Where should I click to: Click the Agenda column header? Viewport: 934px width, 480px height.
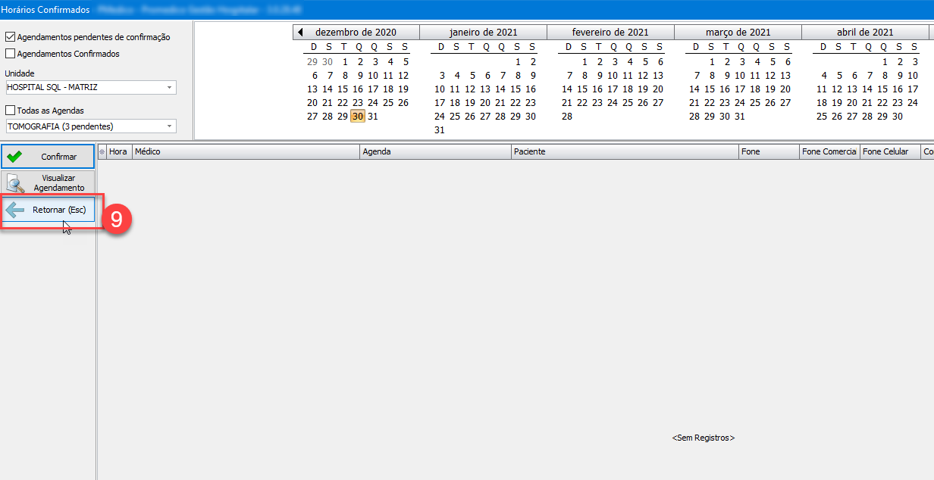[434, 152]
